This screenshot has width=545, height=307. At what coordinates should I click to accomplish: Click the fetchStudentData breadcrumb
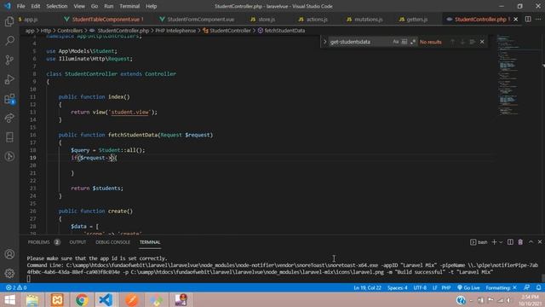[282, 31]
